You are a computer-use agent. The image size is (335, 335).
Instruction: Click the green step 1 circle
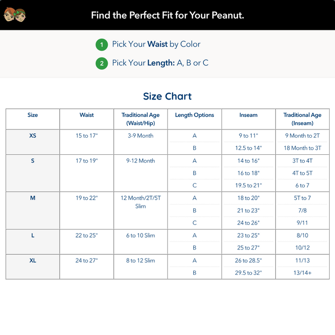coord(102,45)
